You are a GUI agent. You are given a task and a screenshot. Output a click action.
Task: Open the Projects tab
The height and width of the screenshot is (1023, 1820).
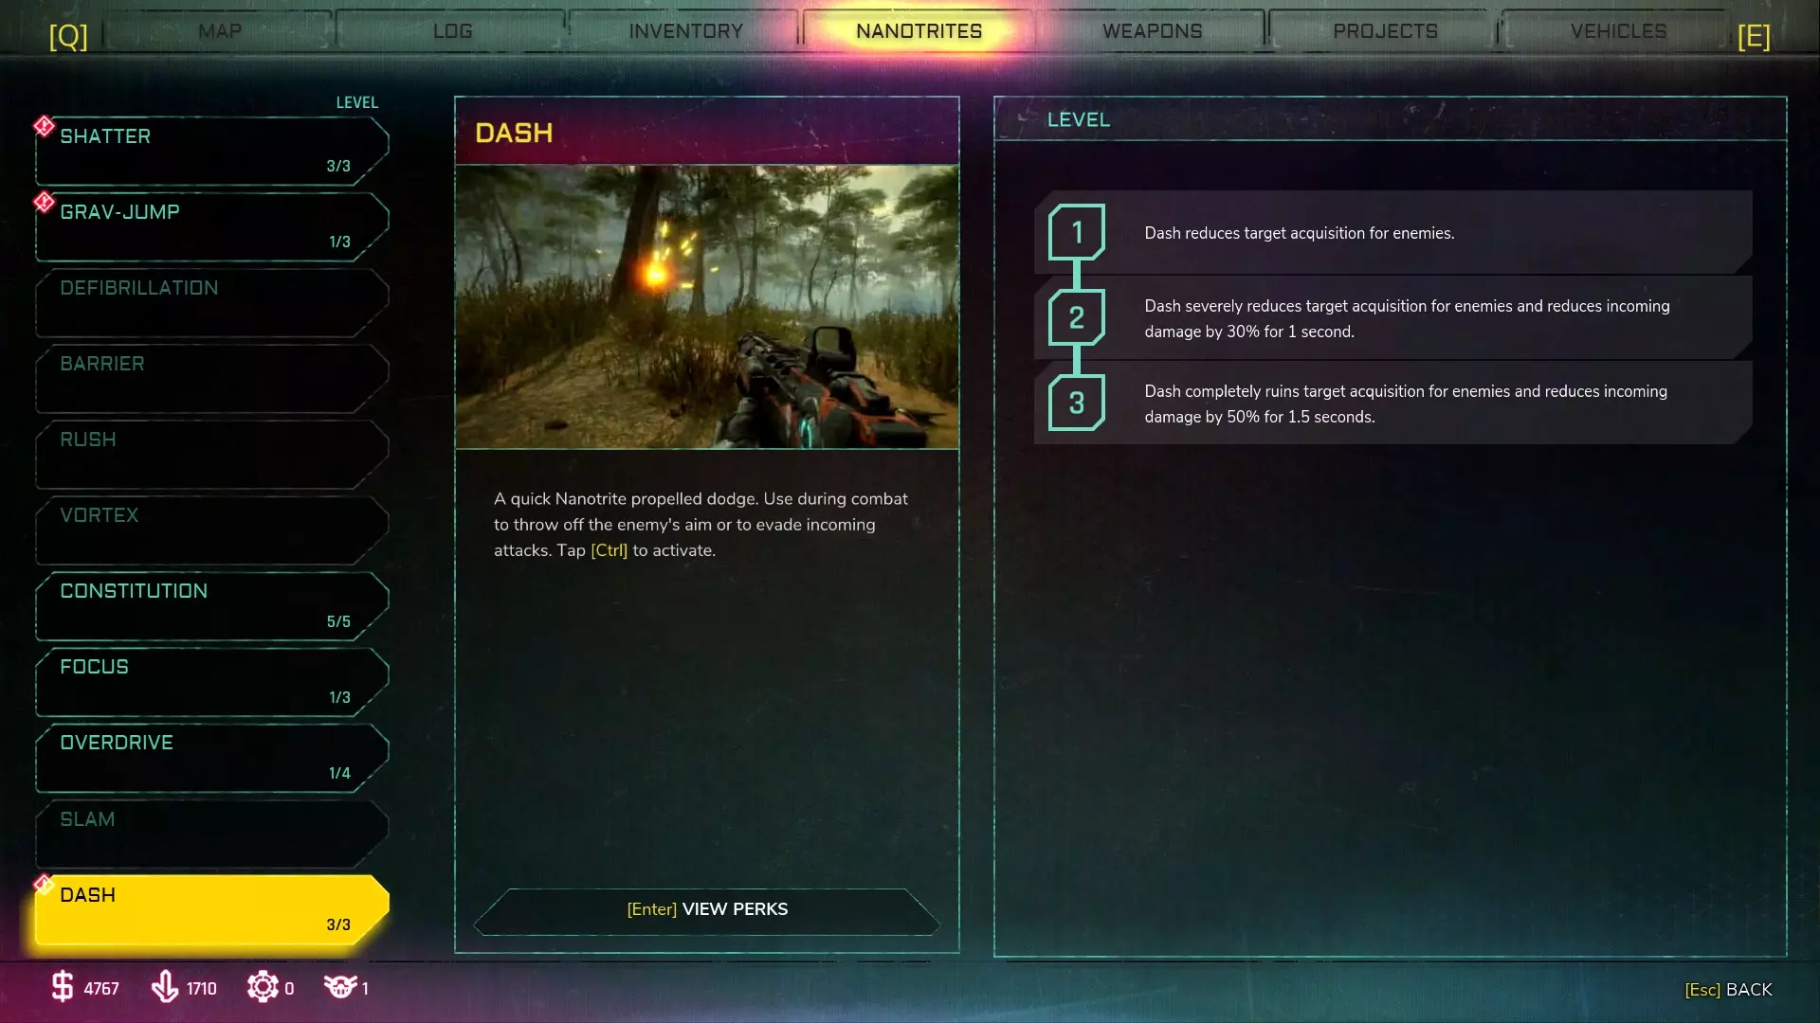click(x=1385, y=31)
